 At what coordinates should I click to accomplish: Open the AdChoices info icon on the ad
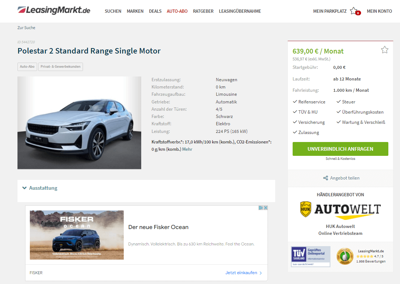tap(261, 208)
